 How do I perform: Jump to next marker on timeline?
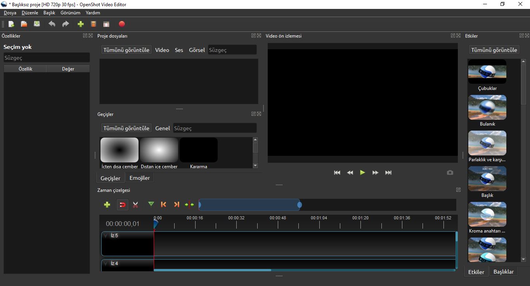(177, 204)
